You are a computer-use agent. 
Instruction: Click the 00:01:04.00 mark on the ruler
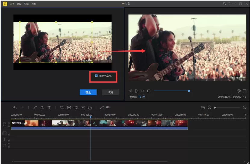63,115
